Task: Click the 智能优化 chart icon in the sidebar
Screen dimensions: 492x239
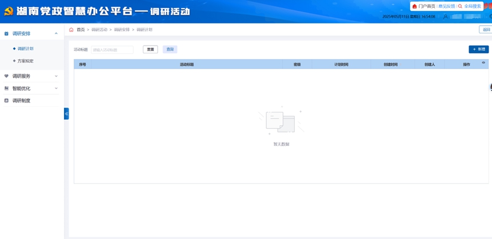Action: (x=6, y=88)
